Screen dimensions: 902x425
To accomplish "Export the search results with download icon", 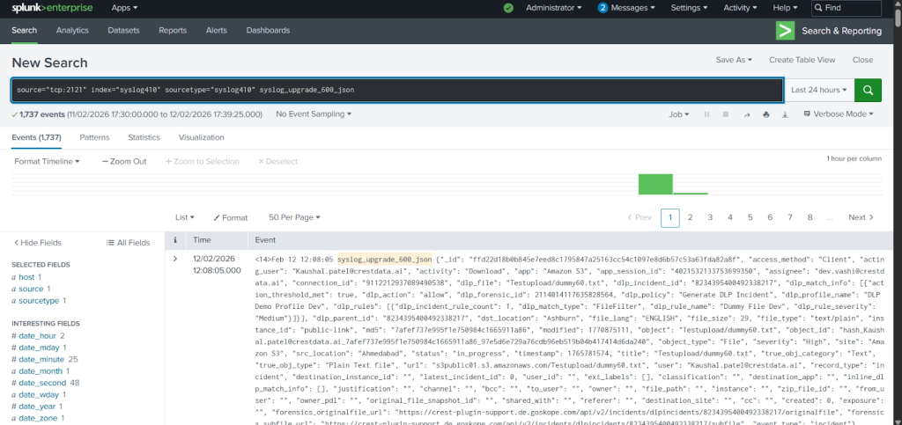I will (785, 114).
